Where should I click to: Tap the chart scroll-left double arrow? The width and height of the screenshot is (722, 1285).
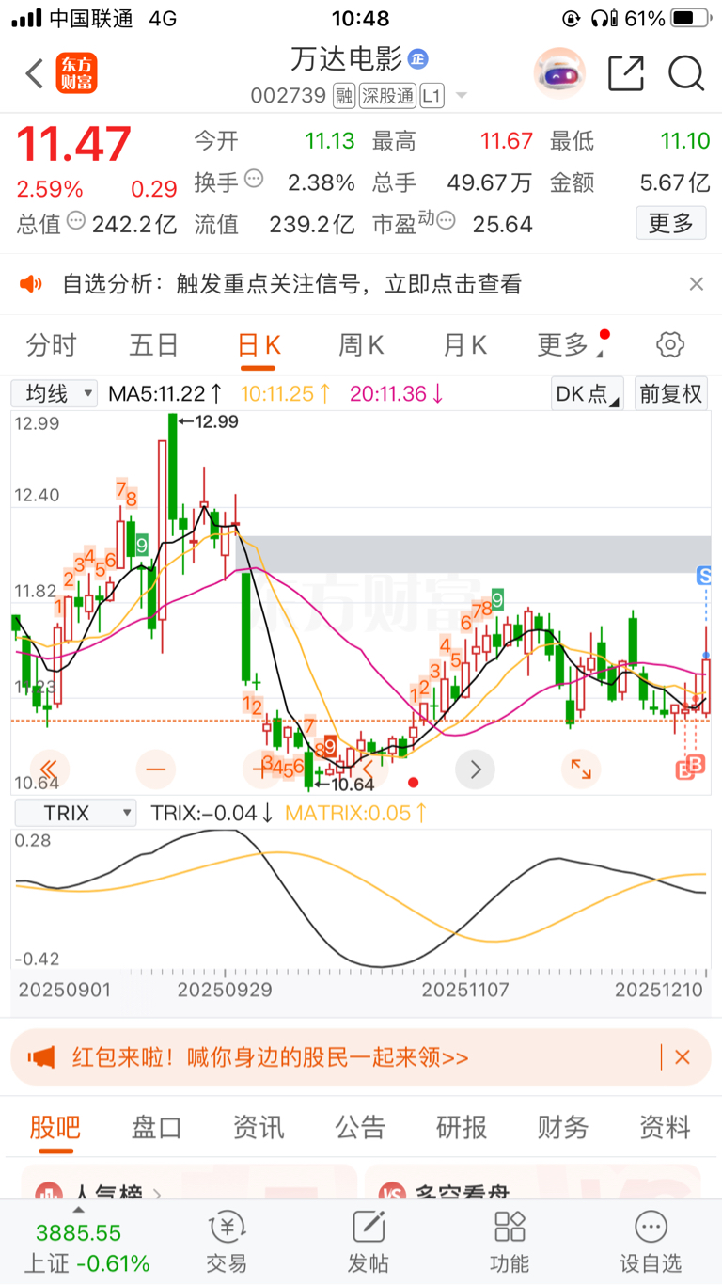[x=50, y=769]
